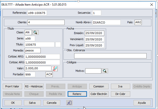
Task: Focus the Emisión date field
Action: click(x=94, y=33)
